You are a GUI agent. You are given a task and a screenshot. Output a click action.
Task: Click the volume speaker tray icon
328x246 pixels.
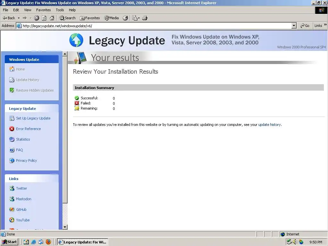[x=295, y=242]
